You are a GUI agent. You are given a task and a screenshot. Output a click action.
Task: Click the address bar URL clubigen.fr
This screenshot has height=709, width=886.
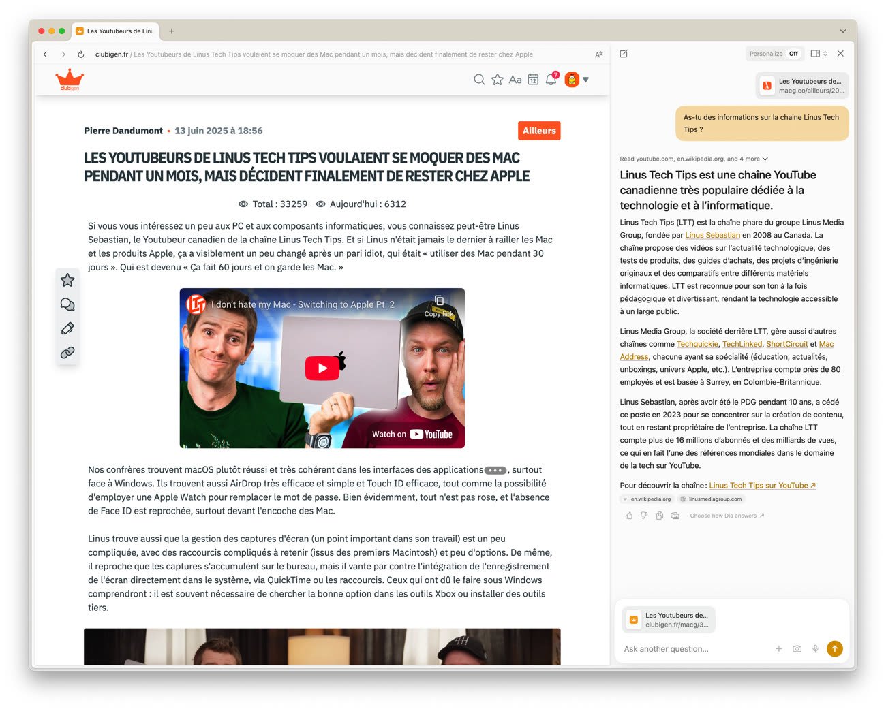112,54
